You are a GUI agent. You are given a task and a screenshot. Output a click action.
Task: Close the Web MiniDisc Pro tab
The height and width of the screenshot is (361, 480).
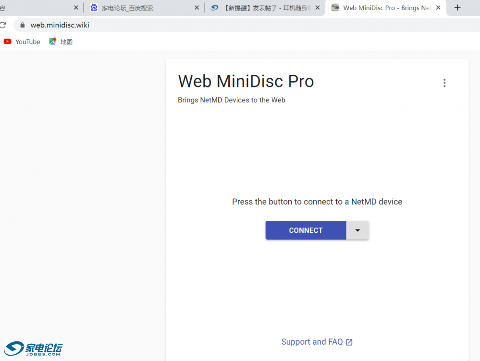(438, 8)
